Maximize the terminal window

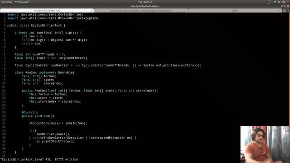pos(285,6)
